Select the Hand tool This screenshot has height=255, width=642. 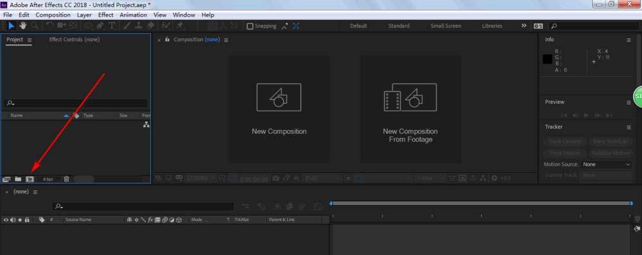pos(22,26)
